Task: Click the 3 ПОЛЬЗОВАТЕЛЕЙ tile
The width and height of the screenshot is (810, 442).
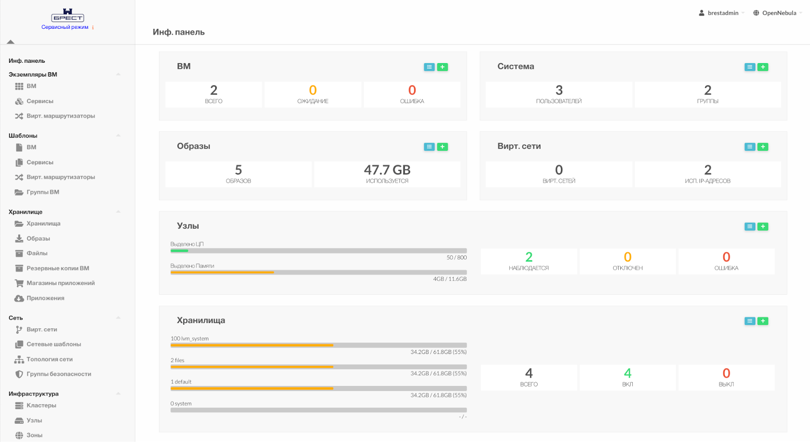Action: click(559, 95)
